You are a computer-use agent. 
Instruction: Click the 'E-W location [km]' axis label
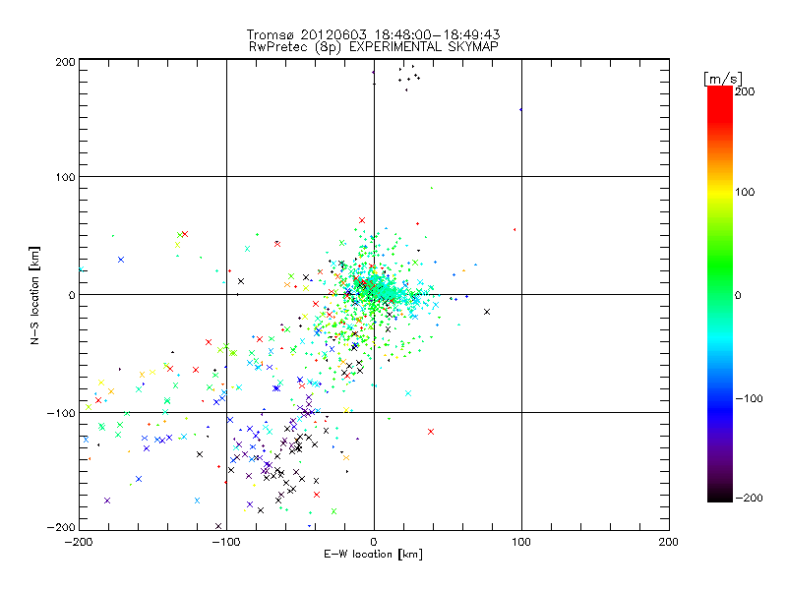pyautogui.click(x=373, y=554)
